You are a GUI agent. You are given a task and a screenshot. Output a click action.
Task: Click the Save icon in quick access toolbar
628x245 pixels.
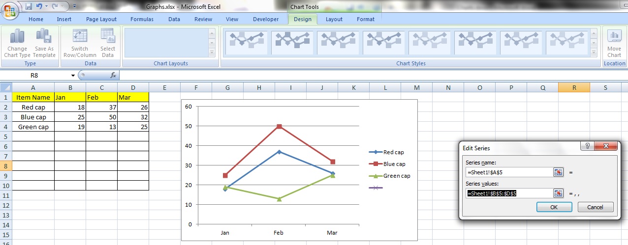coord(29,6)
